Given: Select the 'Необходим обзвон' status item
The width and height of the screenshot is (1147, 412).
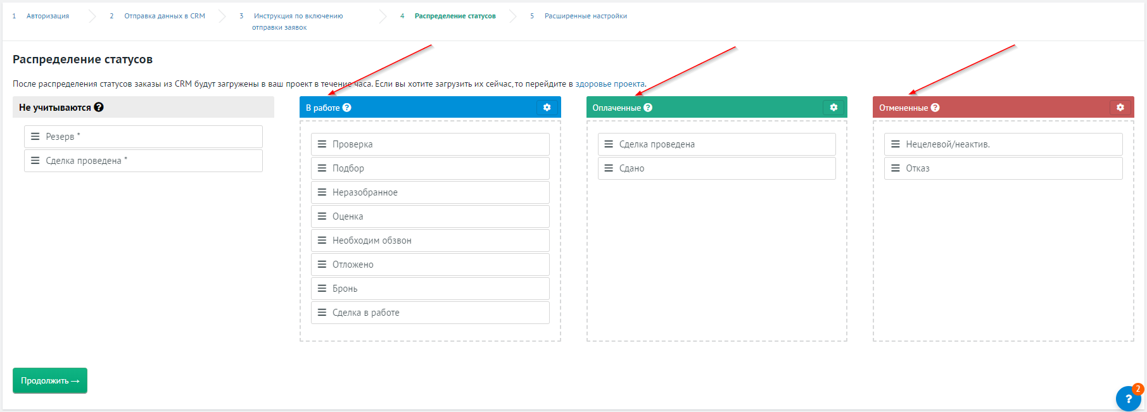Looking at the screenshot, I should (430, 240).
